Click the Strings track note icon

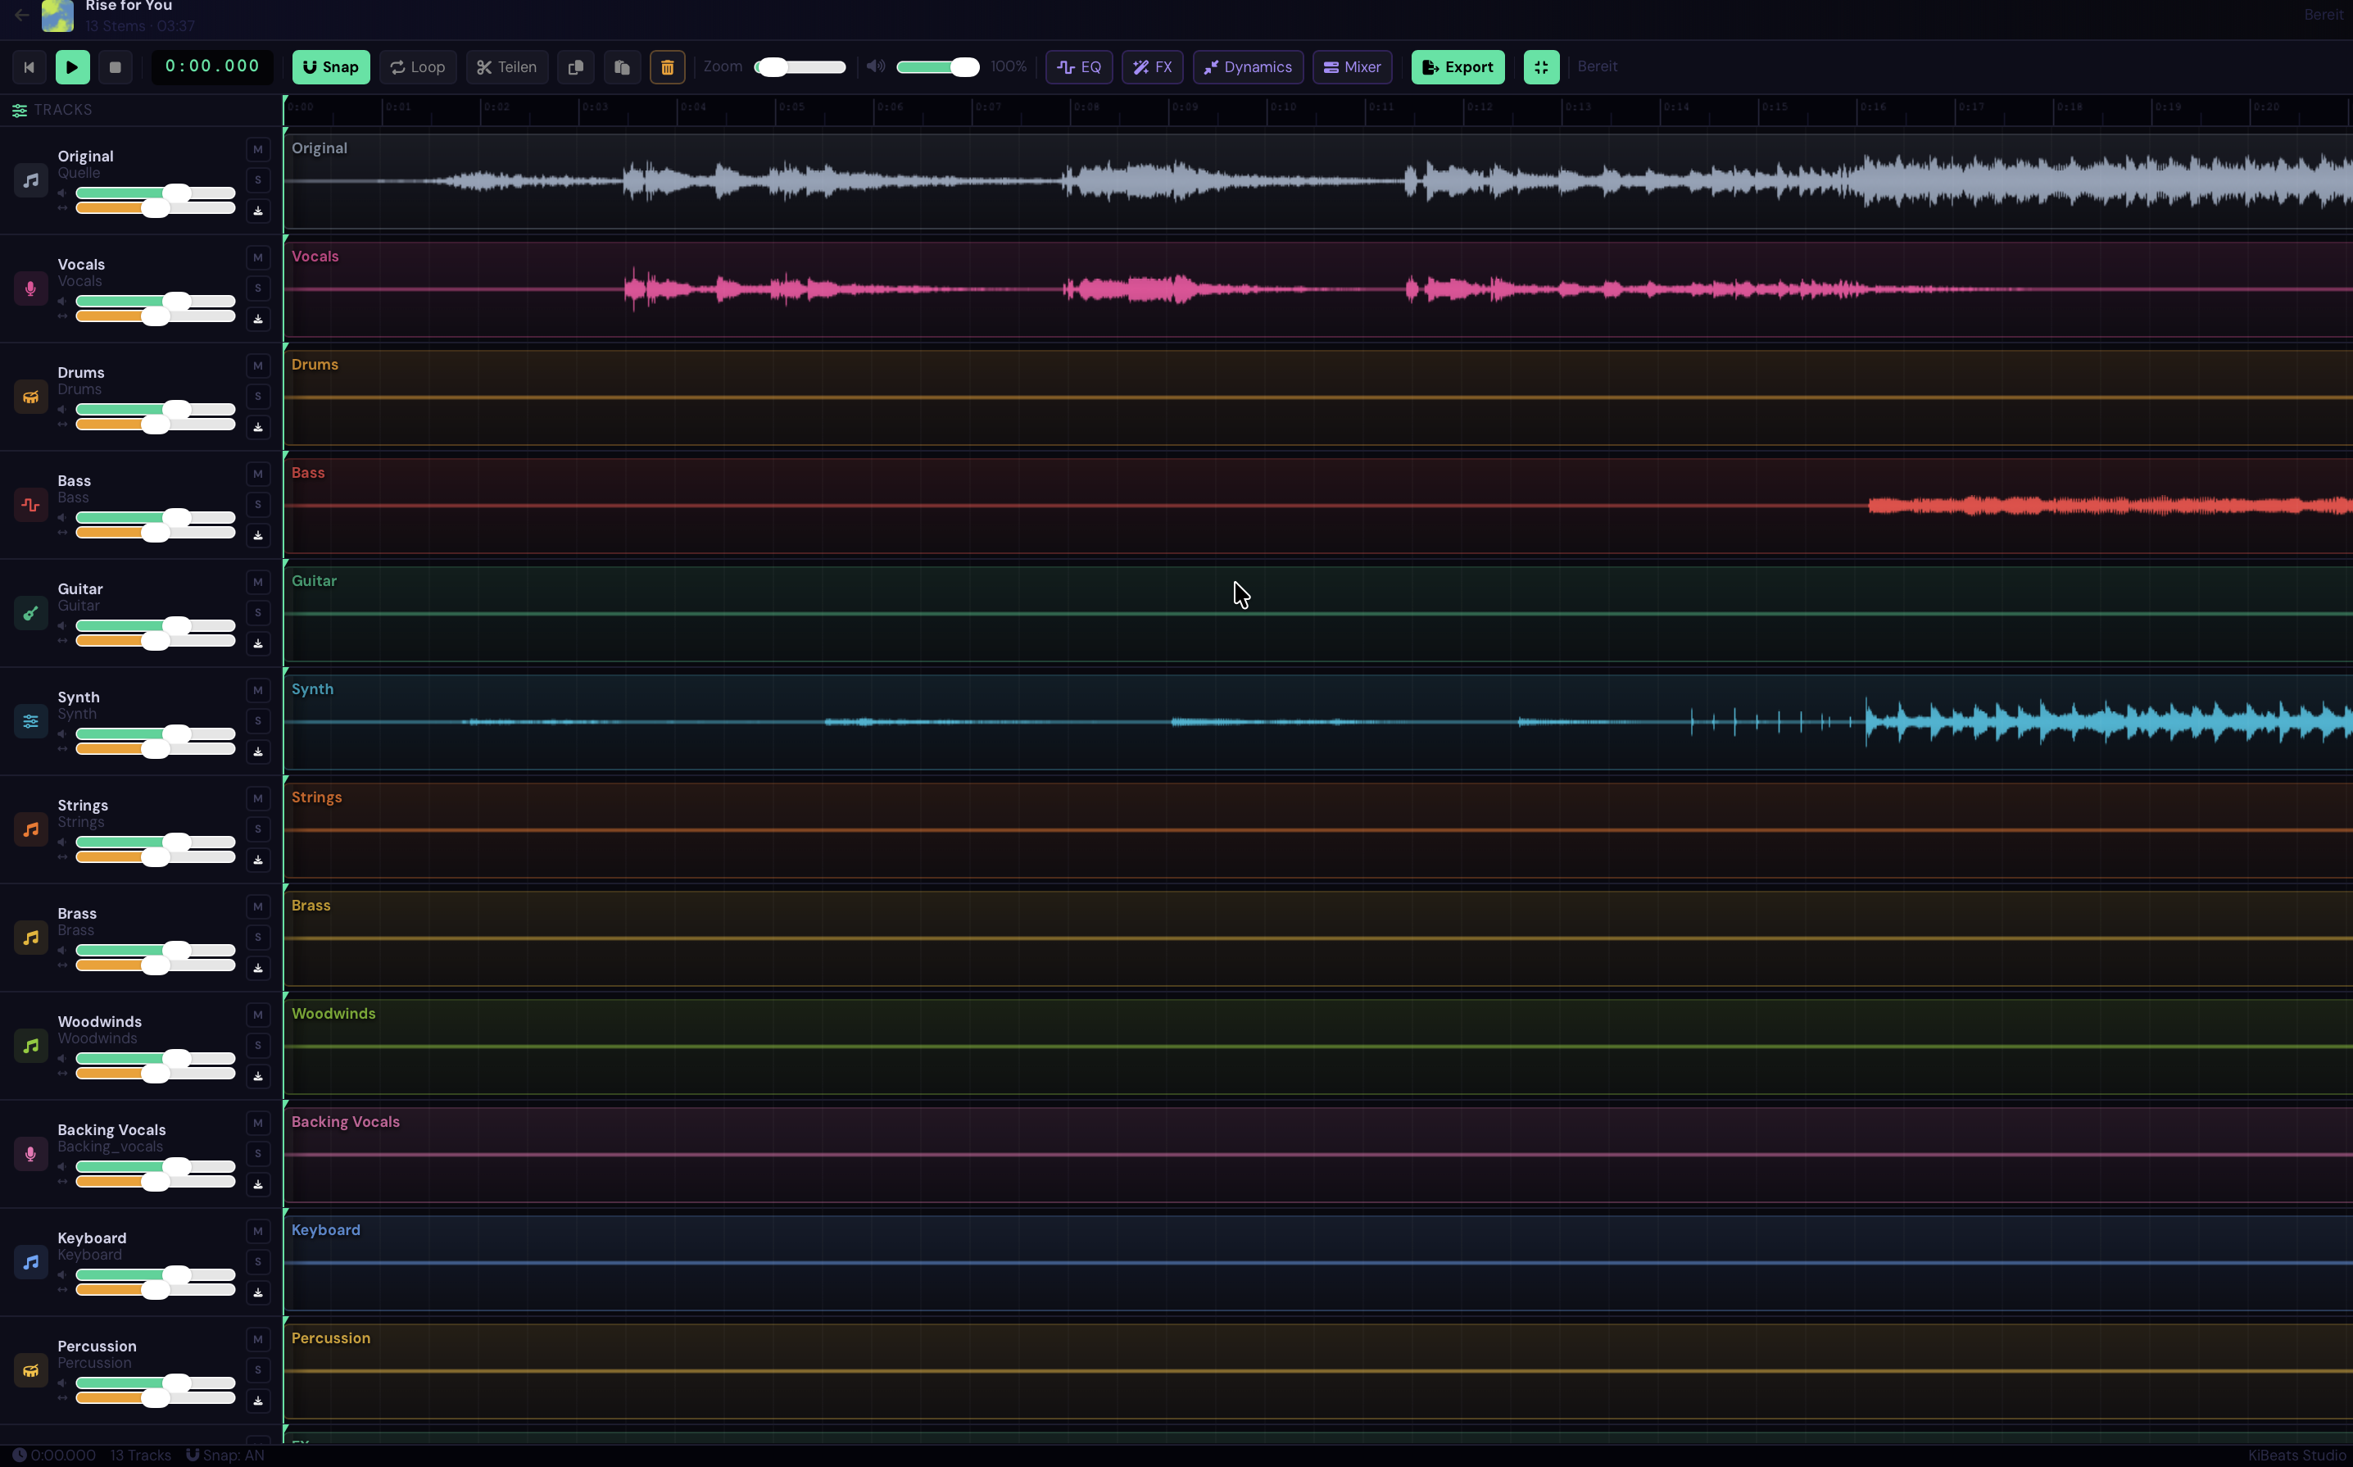point(31,829)
